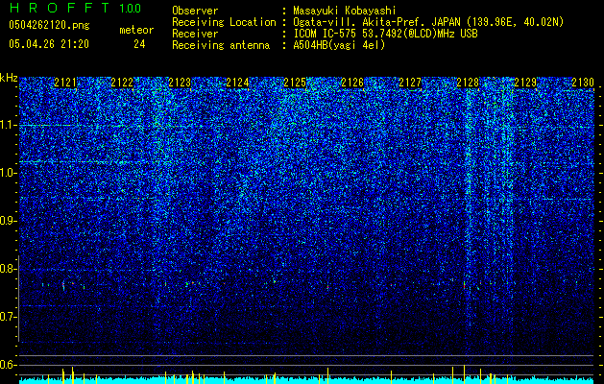Click the "Observer" field label
Image resolution: width=604 pixels, height=384 pixels.
coord(195,11)
